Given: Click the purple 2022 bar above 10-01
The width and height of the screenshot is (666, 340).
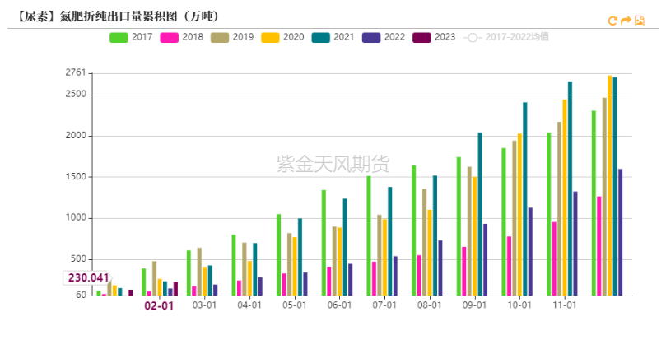Looking at the screenshot, I should (x=530, y=252).
